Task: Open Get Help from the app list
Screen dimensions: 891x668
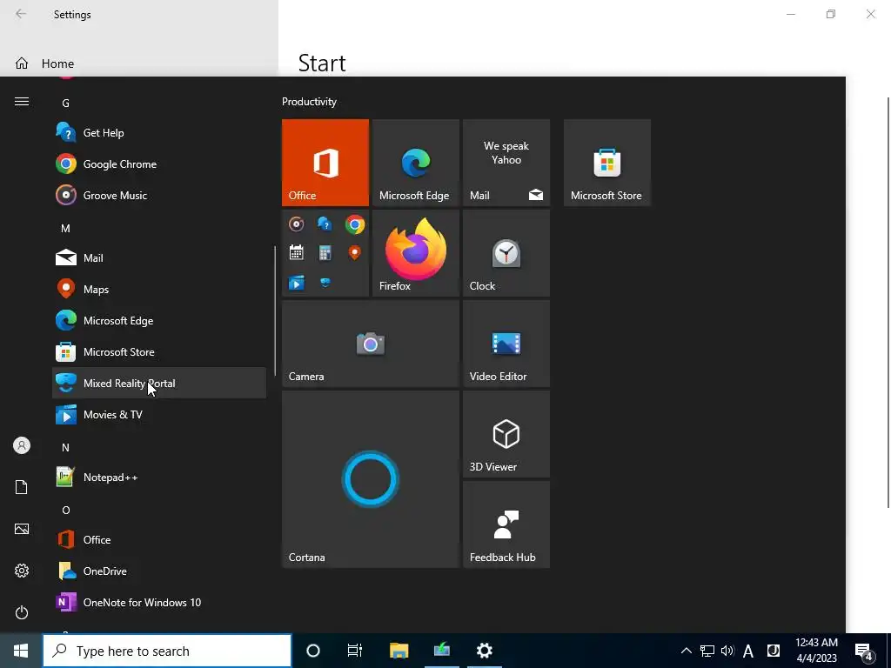Action: pyautogui.click(x=159, y=133)
